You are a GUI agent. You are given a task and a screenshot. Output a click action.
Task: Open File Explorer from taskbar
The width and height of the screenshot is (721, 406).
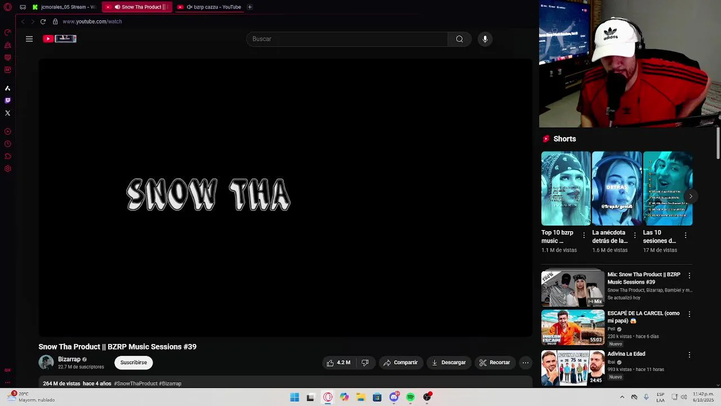pos(360,398)
